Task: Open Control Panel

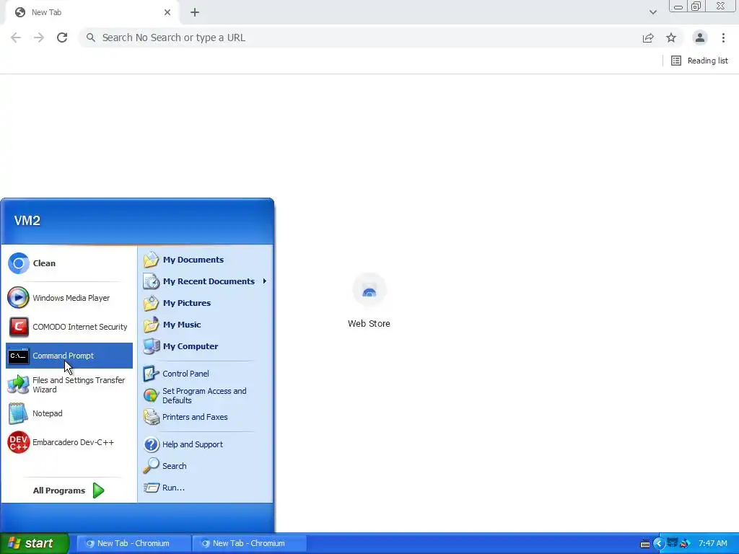Action: [x=205, y=374]
